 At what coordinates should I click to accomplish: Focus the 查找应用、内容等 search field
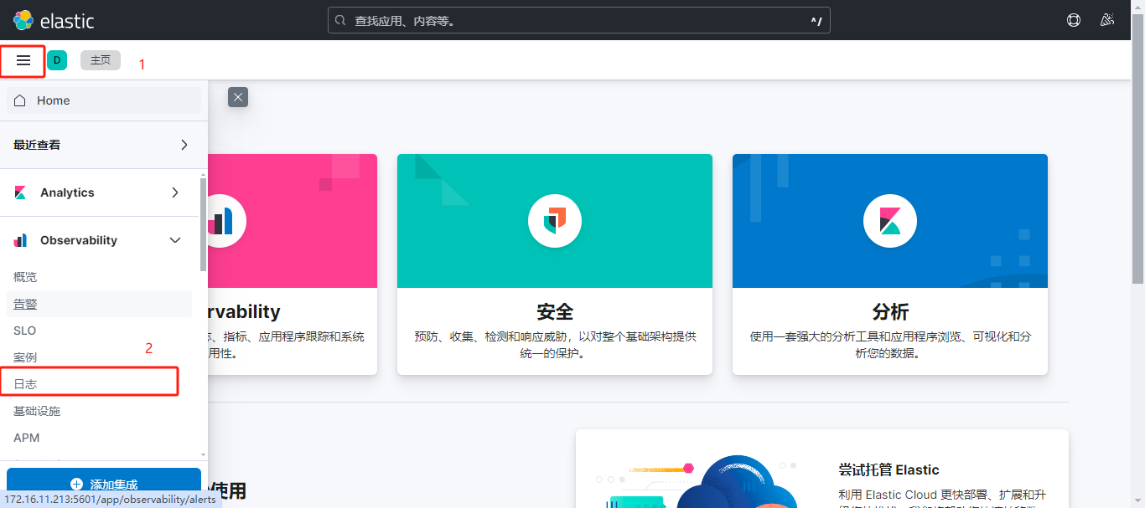tap(578, 20)
